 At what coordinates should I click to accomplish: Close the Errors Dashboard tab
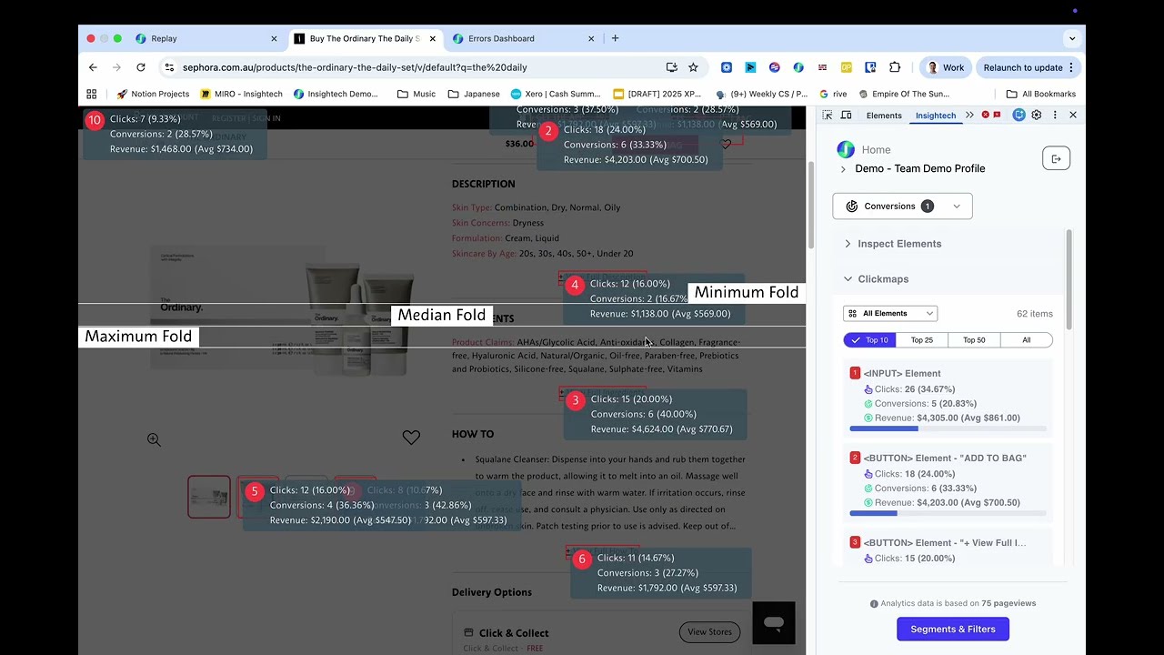point(591,38)
